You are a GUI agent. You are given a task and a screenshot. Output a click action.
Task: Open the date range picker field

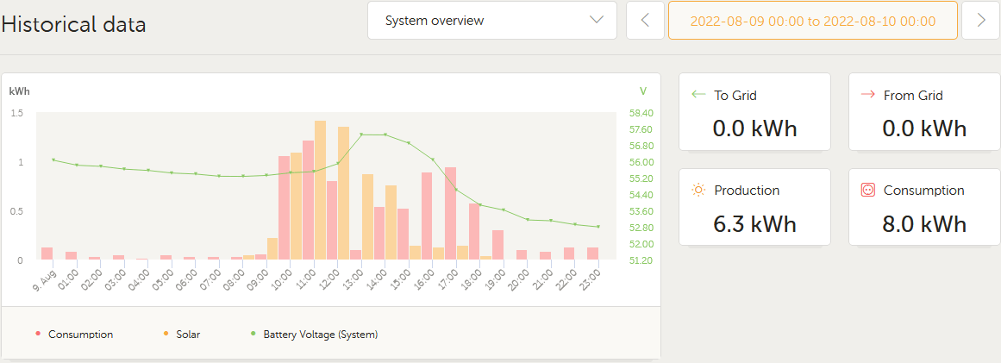click(812, 21)
